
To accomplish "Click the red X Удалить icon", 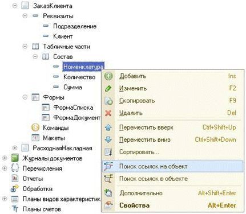I will 108,113.
